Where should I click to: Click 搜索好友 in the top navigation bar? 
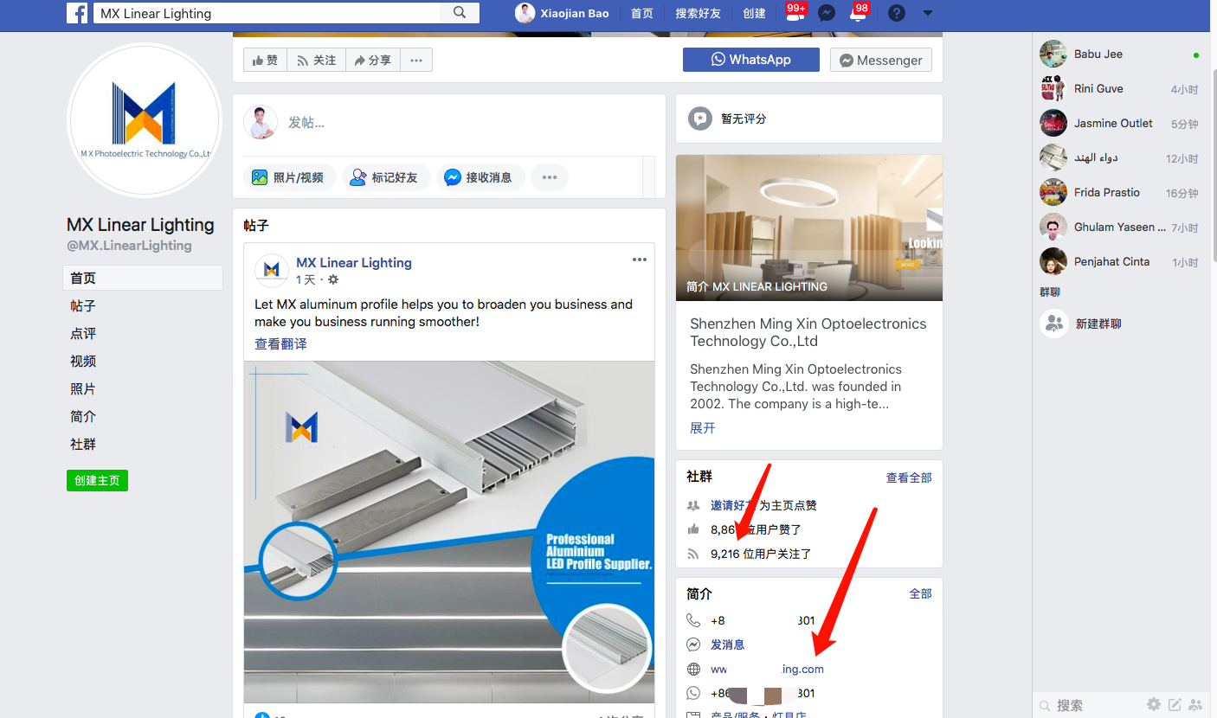pos(699,13)
